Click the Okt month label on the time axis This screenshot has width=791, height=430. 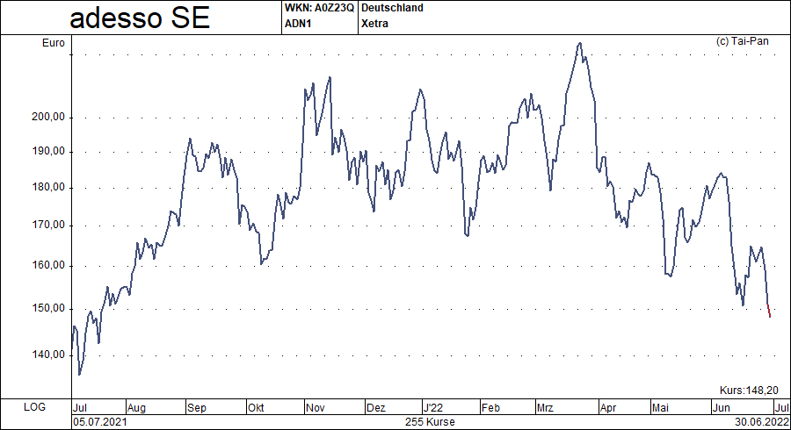[256, 408]
